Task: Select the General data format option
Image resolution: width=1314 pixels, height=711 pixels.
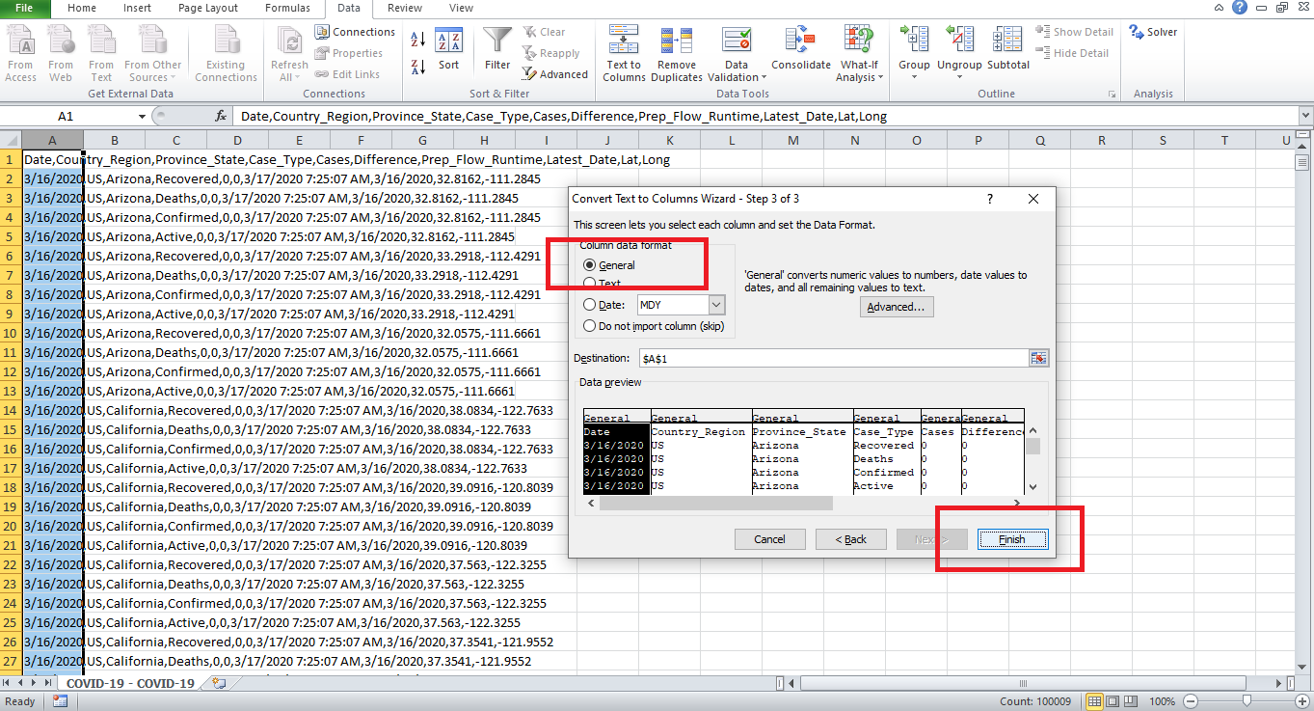Action: [609, 264]
